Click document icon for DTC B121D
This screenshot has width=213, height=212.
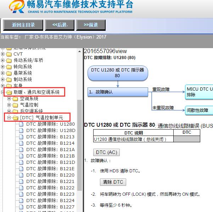coord(21,162)
